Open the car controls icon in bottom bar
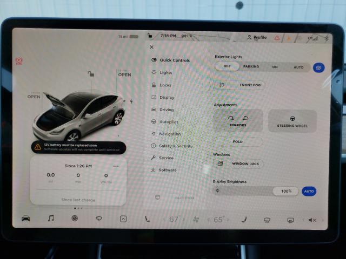The width and height of the screenshot is (346, 259). tap(26, 219)
